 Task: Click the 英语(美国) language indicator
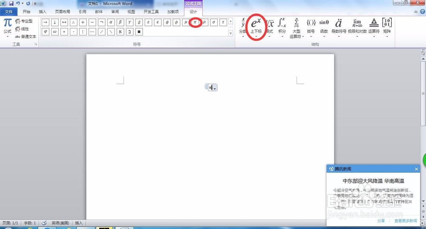(x=60, y=223)
